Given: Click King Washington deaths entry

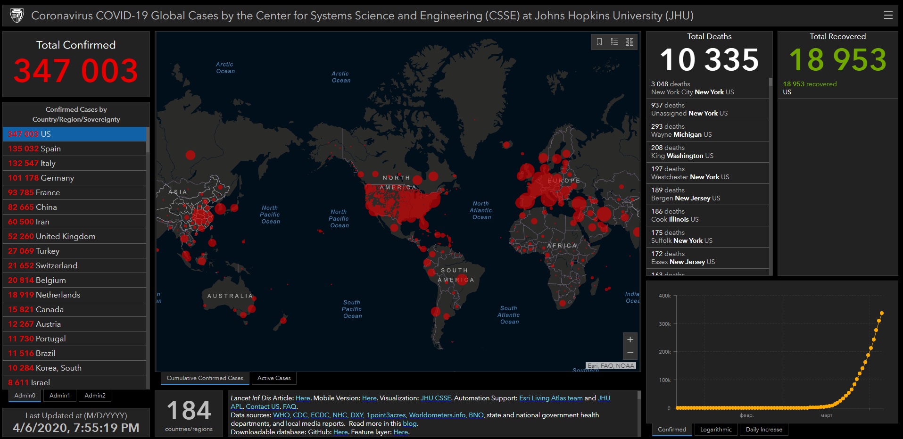Looking at the screenshot, I should pos(707,152).
